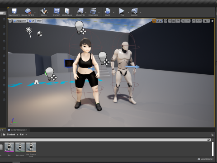
Task: Open the Modes tools icon
Action: 43,11
